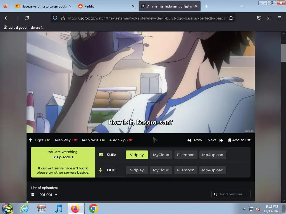Select SUB Filemoon server

pyautogui.click(x=186, y=155)
